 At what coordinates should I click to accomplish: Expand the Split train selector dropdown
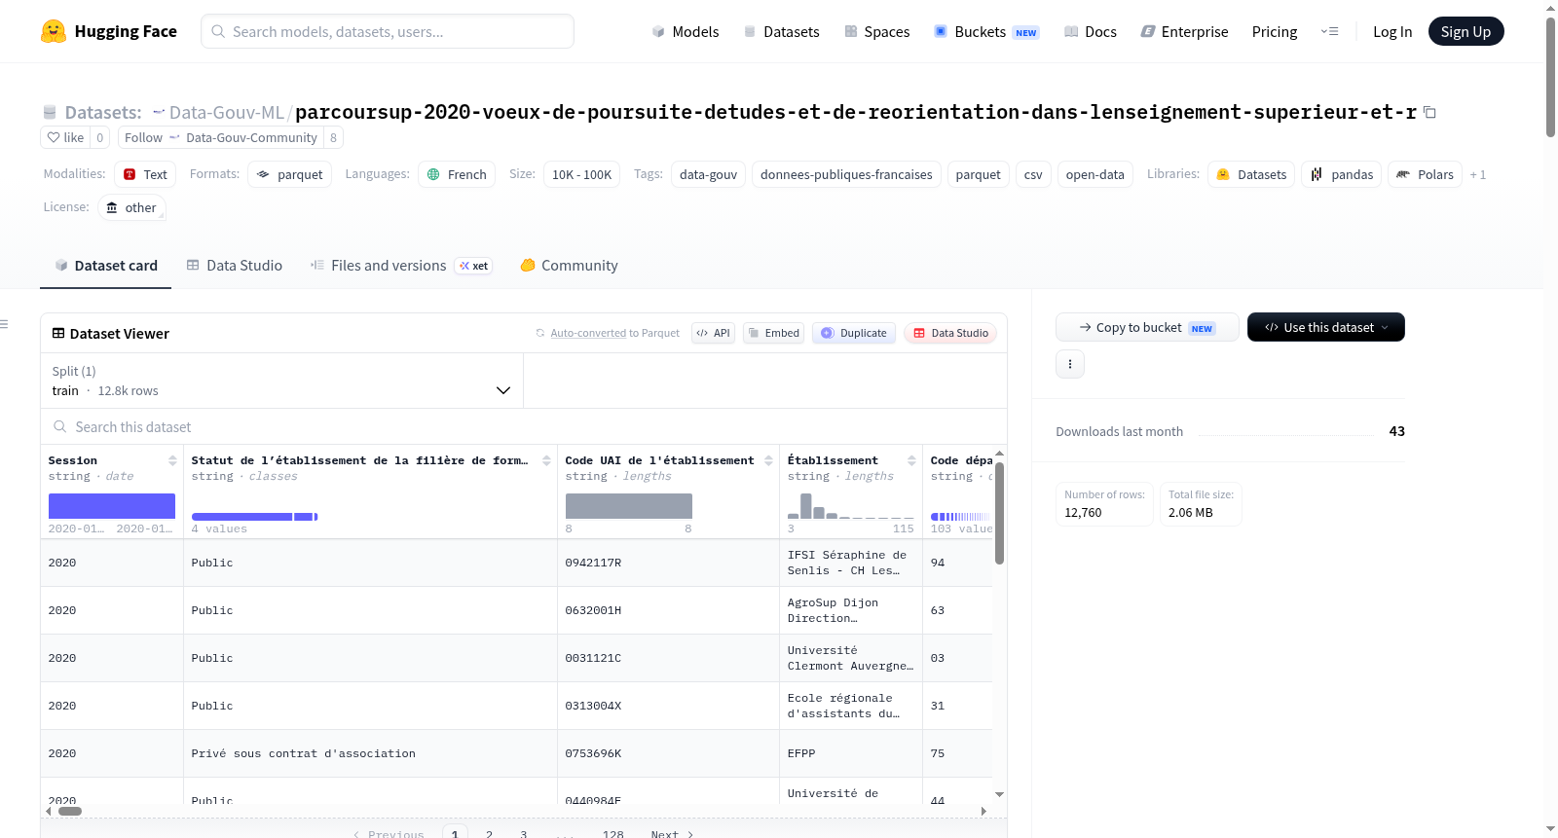coord(281,381)
